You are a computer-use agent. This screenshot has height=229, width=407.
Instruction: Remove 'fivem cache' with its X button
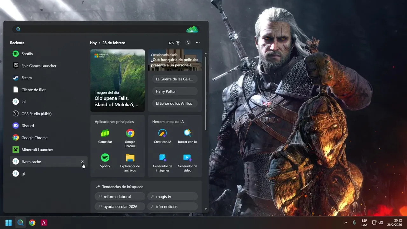(x=82, y=162)
